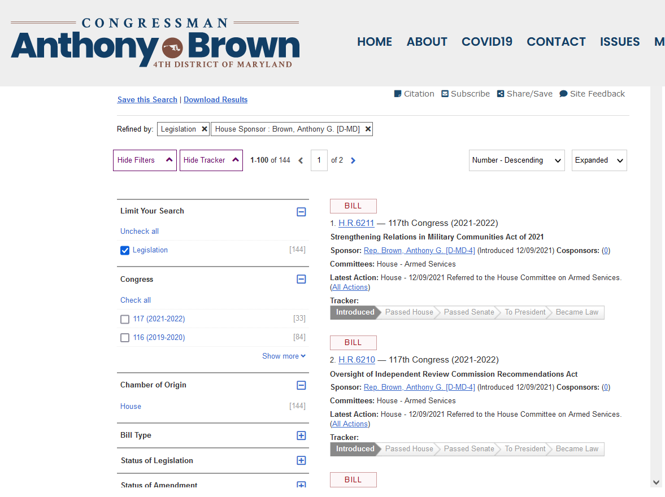
Task: Open the ABOUT menu item
Action: [427, 42]
